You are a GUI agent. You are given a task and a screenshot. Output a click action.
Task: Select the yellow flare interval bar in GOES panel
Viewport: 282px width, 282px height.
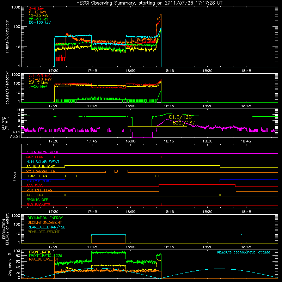157,126
